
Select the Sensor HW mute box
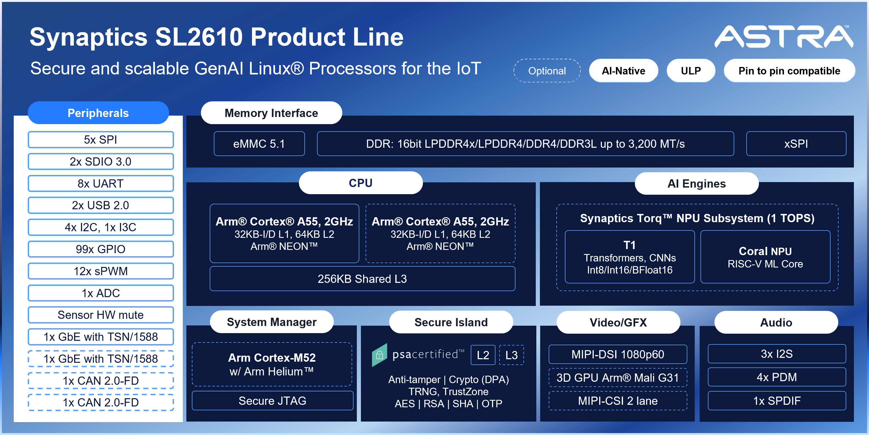100,315
